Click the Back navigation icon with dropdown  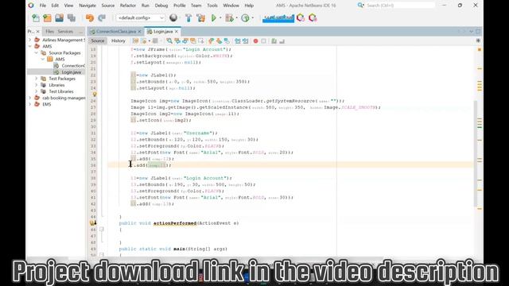pyautogui.click(x=145, y=41)
